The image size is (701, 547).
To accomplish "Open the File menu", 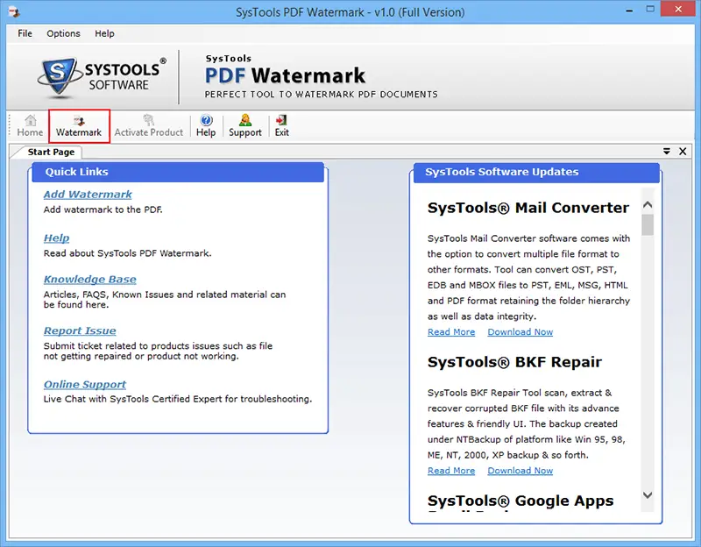I will [x=25, y=33].
